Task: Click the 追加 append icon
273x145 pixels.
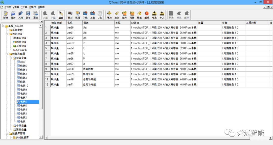Action: click(117, 15)
